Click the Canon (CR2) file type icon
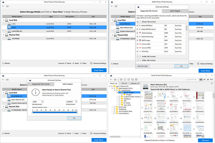 coord(140,44)
